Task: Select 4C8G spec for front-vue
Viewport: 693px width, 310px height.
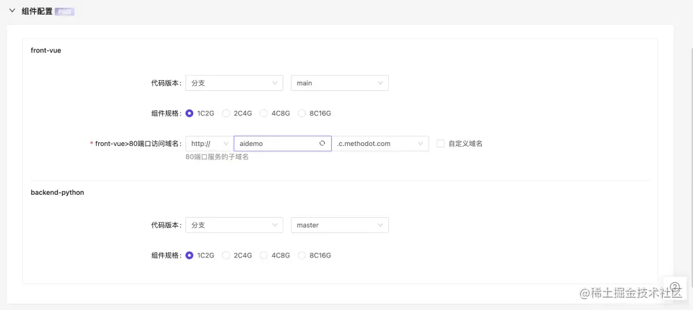Action: (x=264, y=113)
